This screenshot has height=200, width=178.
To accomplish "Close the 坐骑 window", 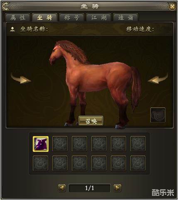I will click(x=172, y=6).
